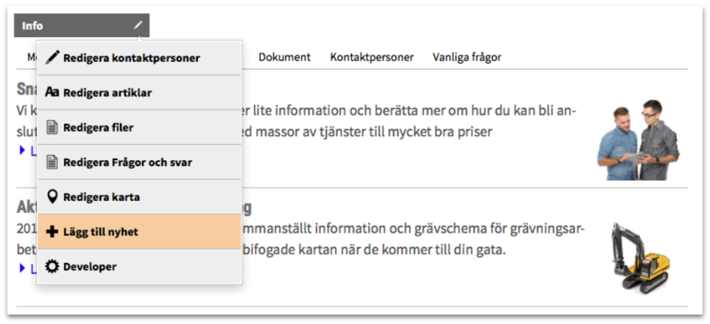Click the gear icon beside Developer
Screen dimensions: 710x324
pyautogui.click(x=52, y=267)
